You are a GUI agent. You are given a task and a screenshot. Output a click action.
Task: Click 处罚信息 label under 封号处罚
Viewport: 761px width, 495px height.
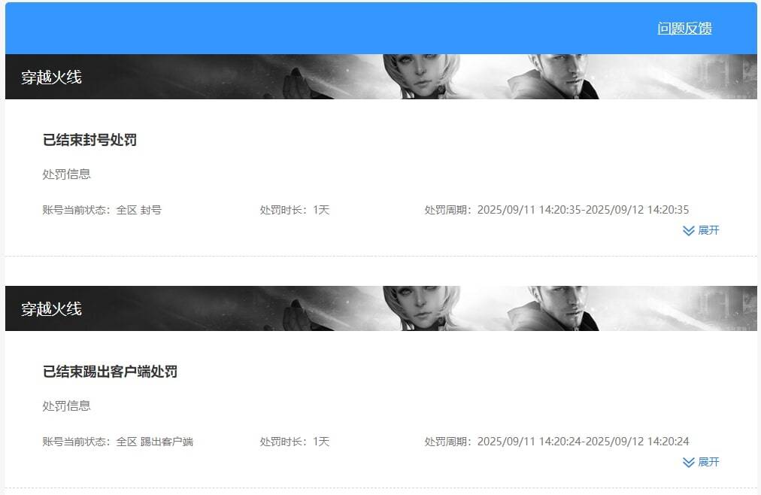click(x=66, y=175)
